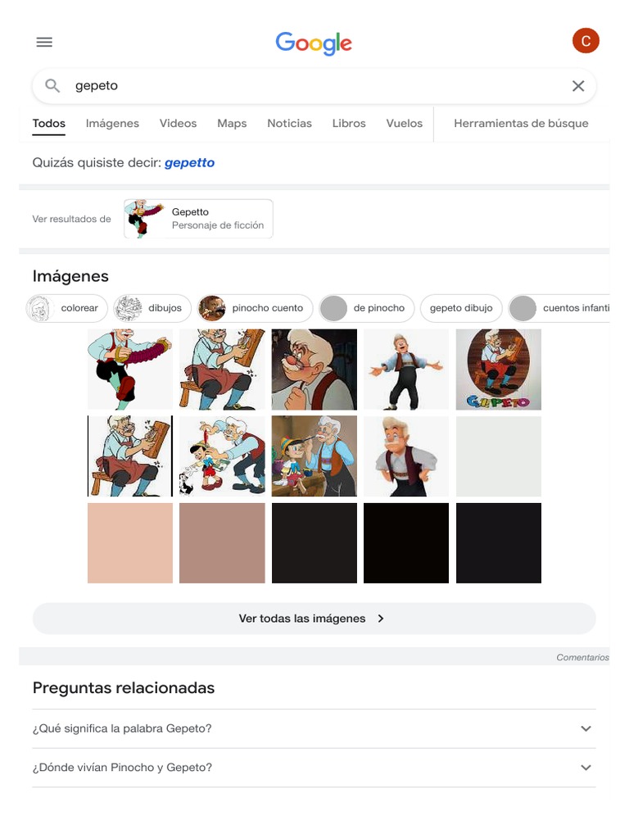Screen dimensions: 629x839
Task: Switch to the Noticias tab
Action: coord(289,124)
